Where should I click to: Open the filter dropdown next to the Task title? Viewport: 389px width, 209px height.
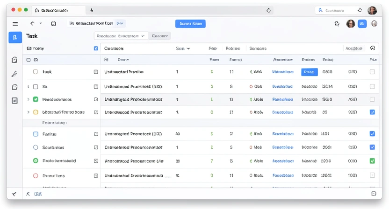point(121,36)
